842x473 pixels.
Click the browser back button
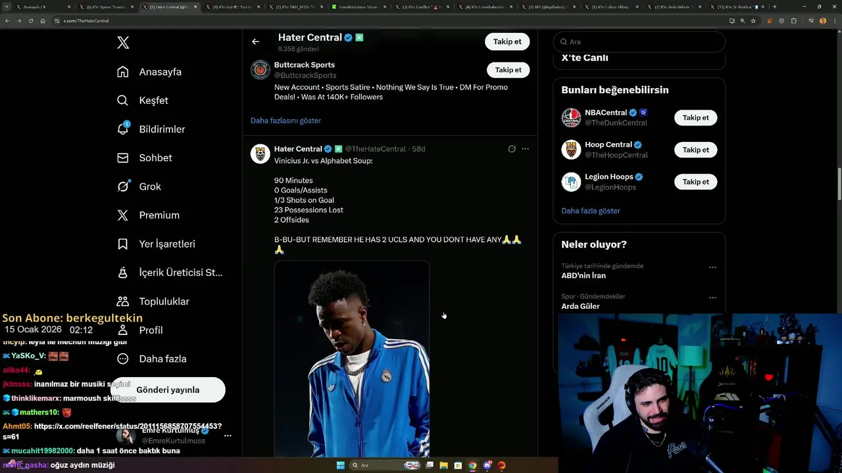(7, 20)
